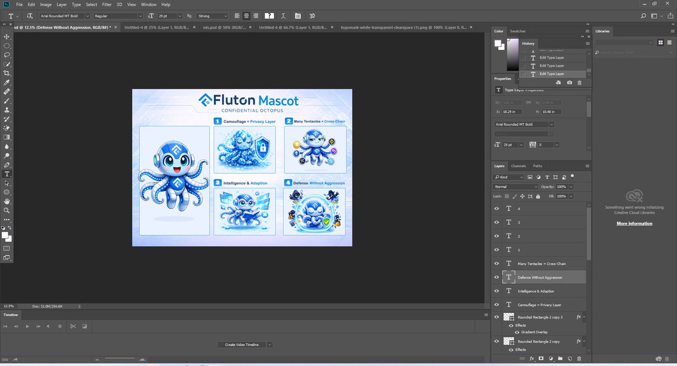This screenshot has width=677, height=366.
Task: Split timeline clip with scissors icon
Action: 73,326
